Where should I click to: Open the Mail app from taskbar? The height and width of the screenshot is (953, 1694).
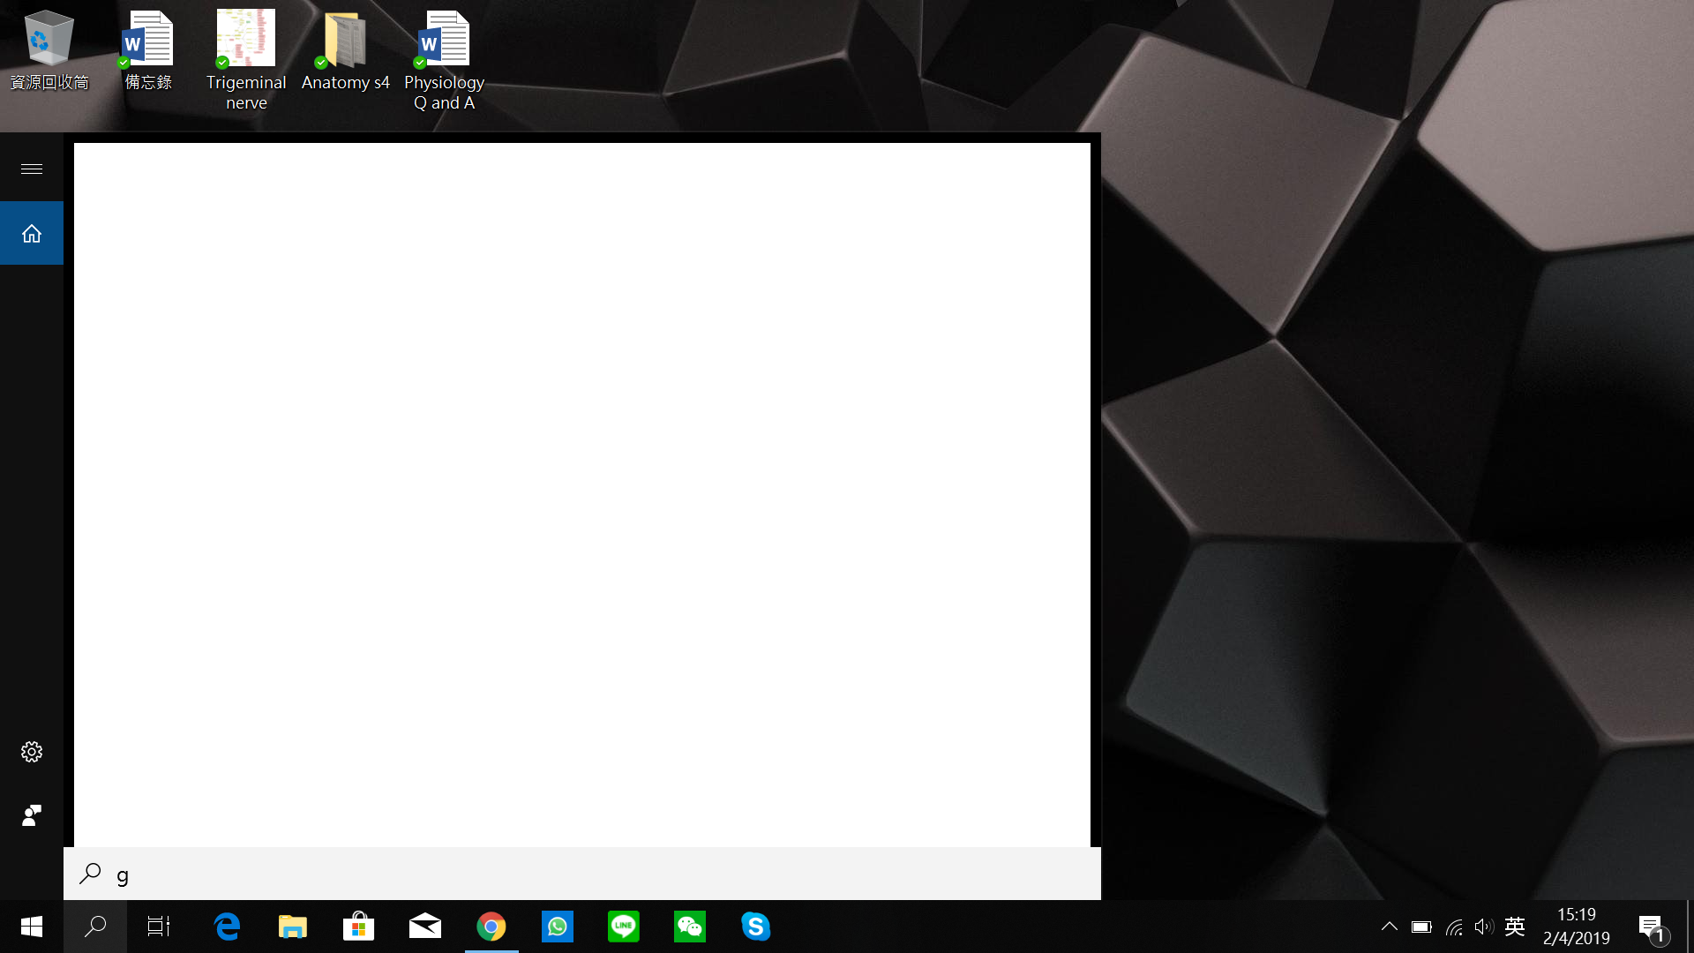425,927
